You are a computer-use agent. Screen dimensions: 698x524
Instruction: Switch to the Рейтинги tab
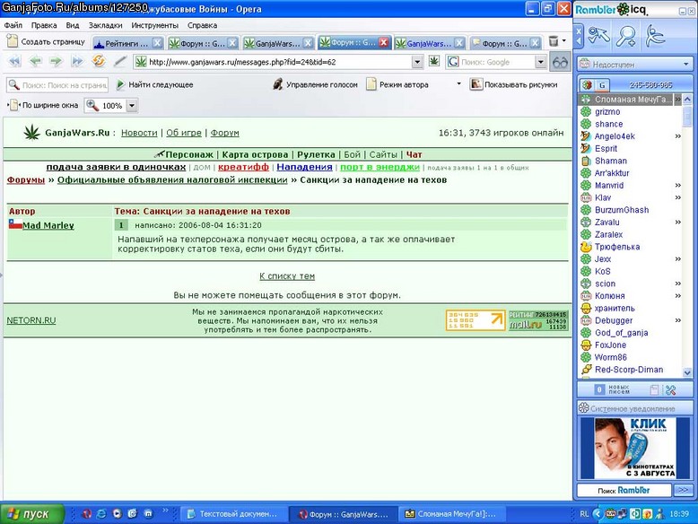tap(127, 43)
